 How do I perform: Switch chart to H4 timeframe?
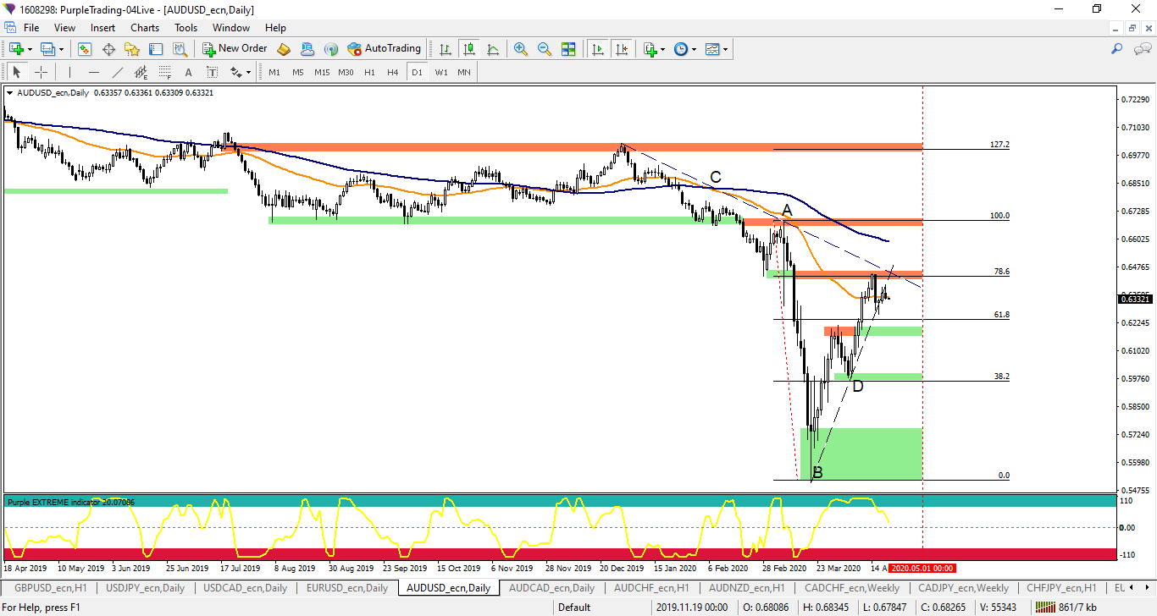393,72
